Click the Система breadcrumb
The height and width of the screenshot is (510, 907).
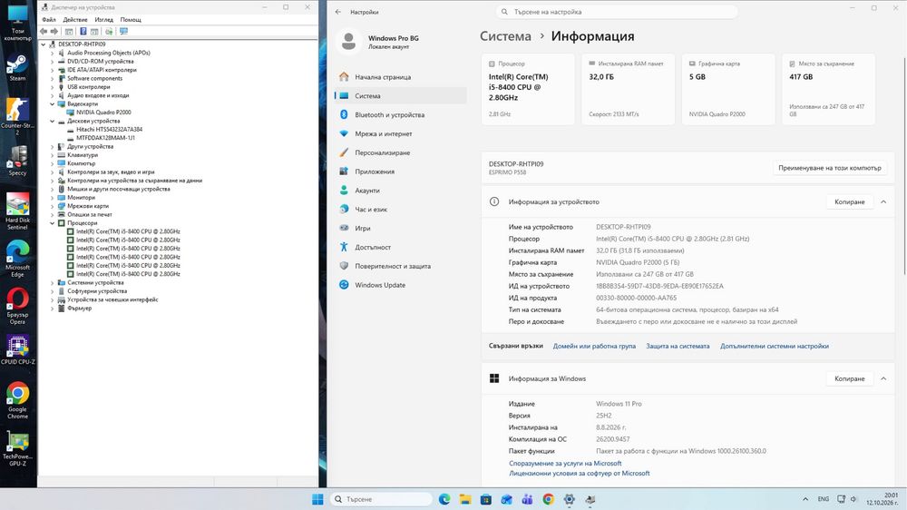505,36
